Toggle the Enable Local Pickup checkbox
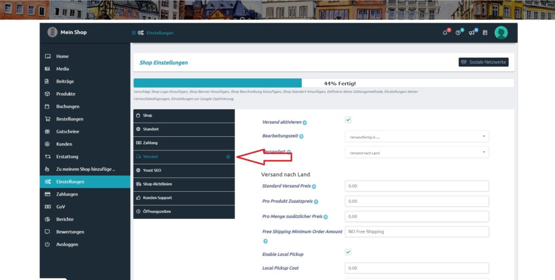Screen dimensions: 555x280 point(348,252)
